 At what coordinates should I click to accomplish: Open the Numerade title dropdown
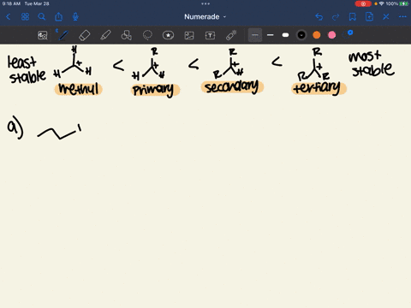click(x=205, y=17)
